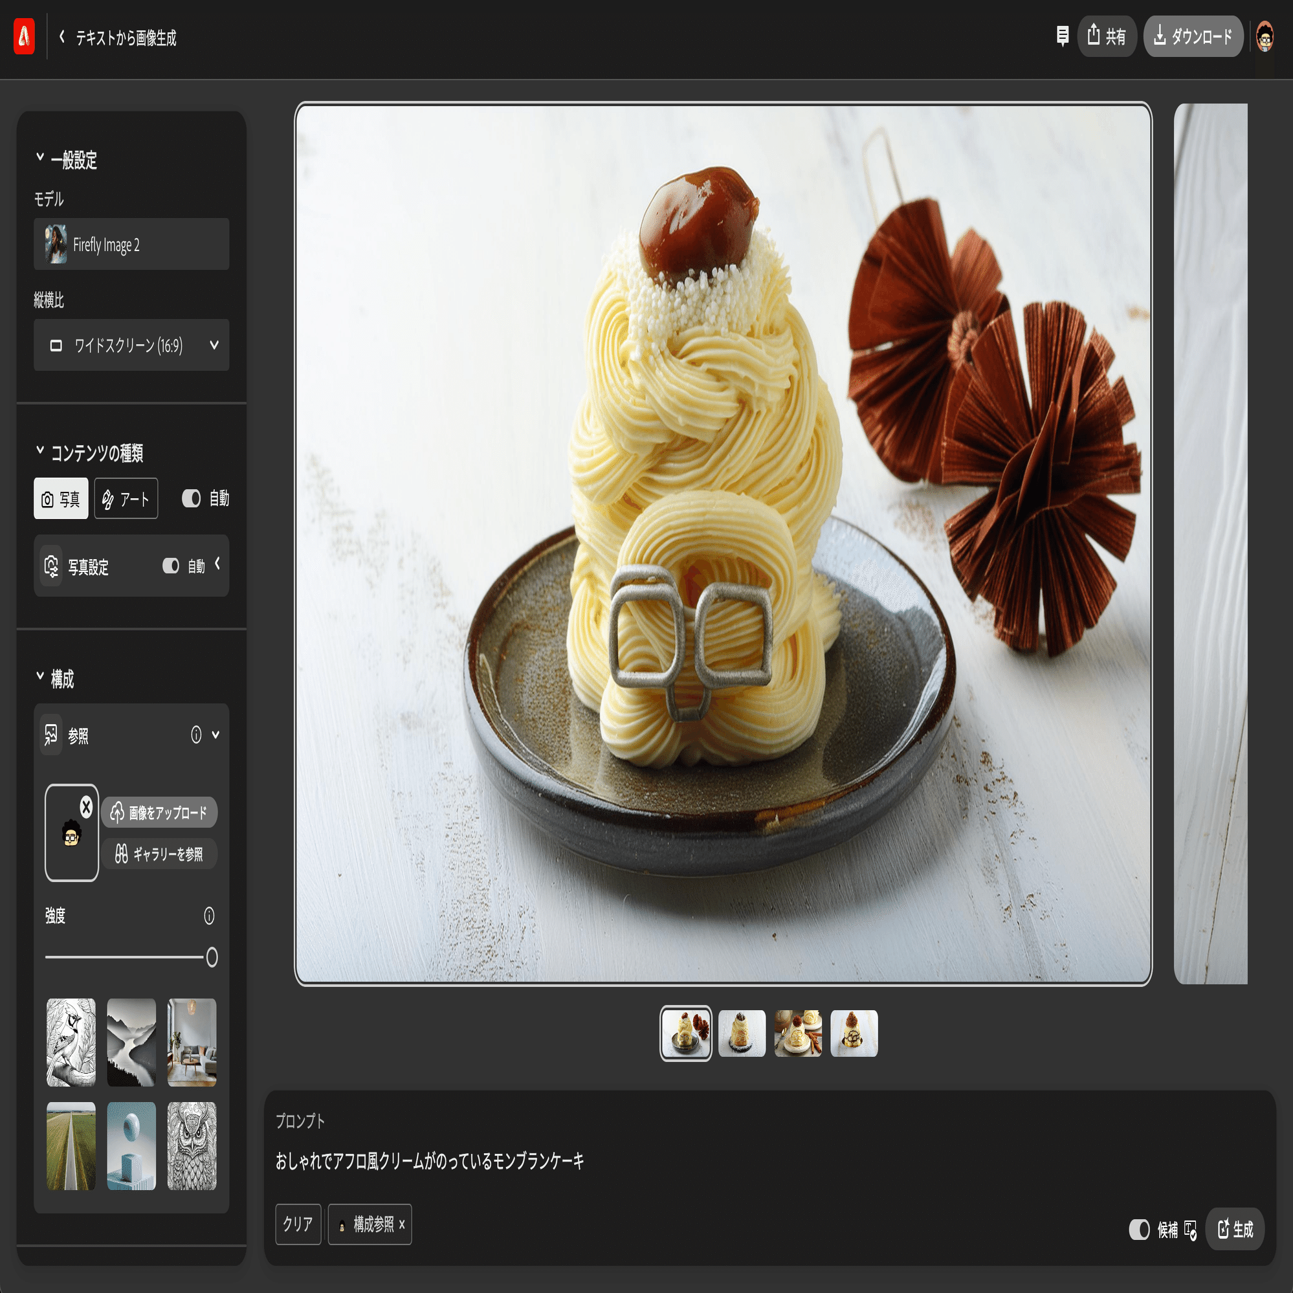Click the prompt suggestion icon next to 候補
The image size is (1293, 1293).
[x=1191, y=1230]
